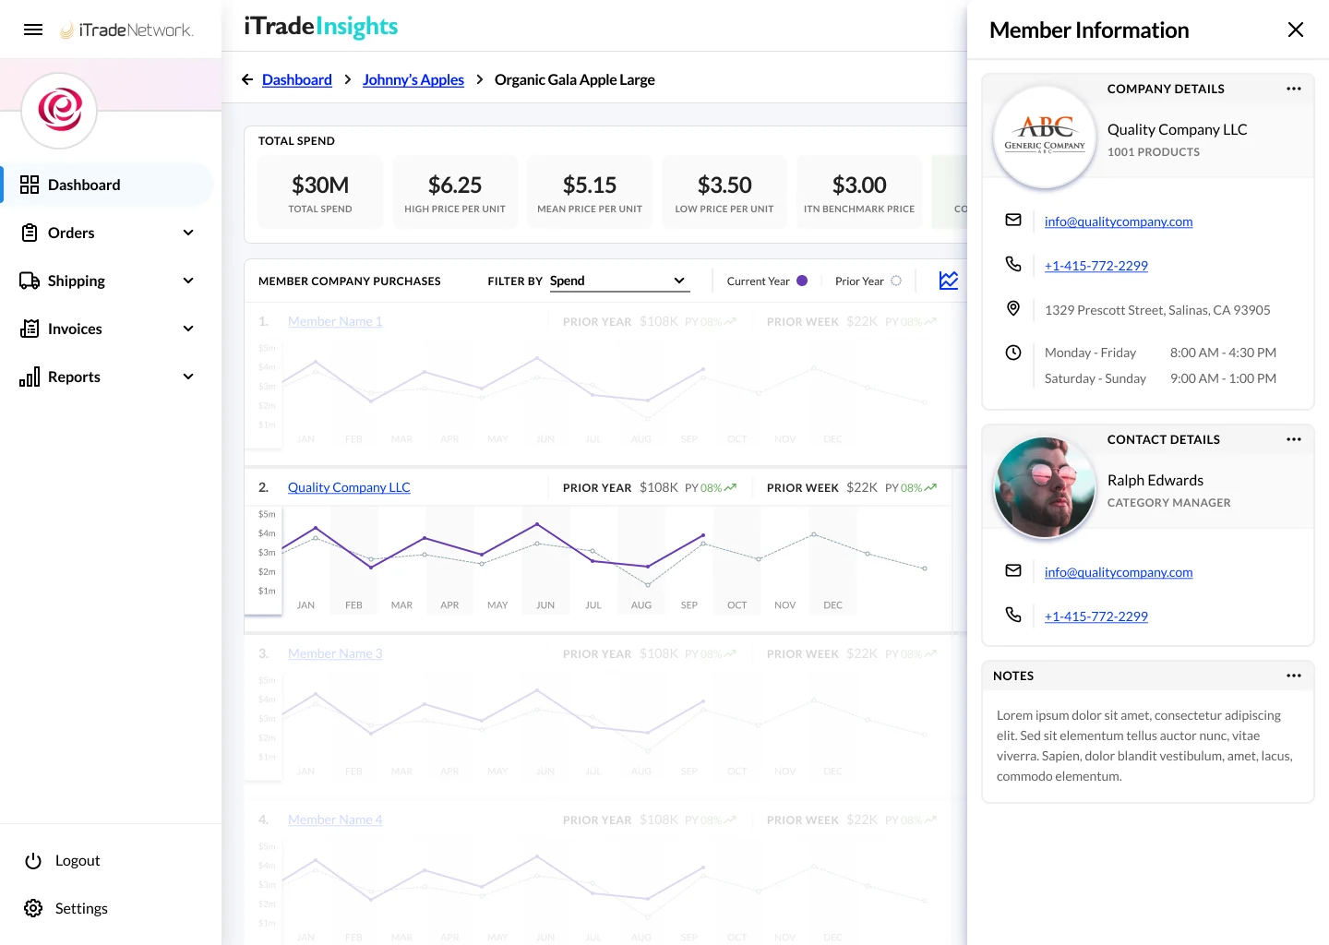The image size is (1329, 945).
Task: Click phone icon in Contact Details
Action: point(1013,615)
